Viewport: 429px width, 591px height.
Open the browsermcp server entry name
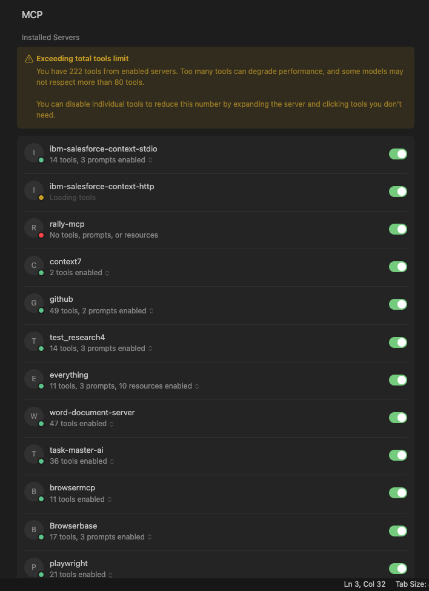pyautogui.click(x=72, y=488)
